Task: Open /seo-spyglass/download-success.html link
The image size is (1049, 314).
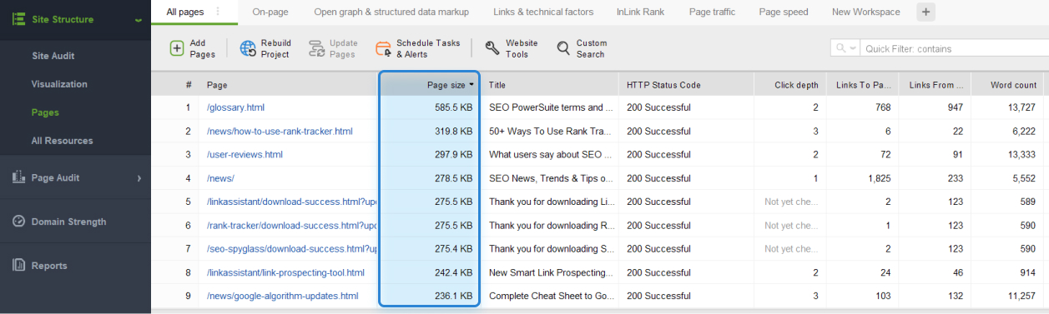Action: coord(292,249)
